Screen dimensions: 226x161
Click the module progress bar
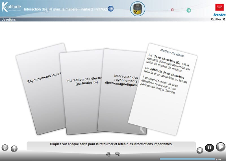[x=187, y=159]
